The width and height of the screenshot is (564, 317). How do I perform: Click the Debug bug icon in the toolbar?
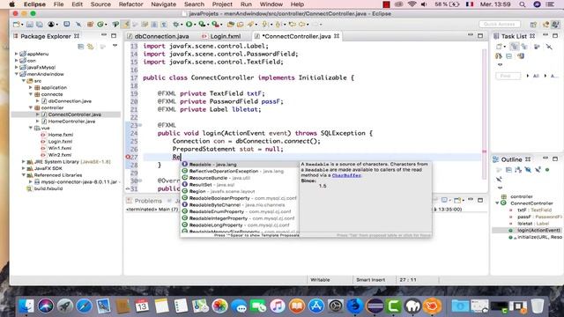175,25
